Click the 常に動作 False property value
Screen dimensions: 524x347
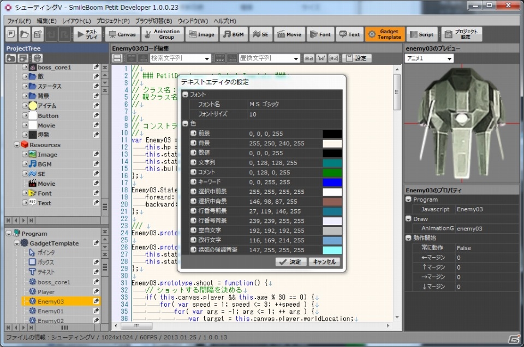[x=486, y=248]
